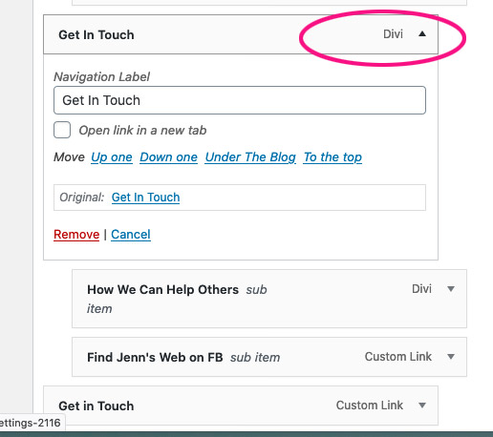Expand the How We Can Help Others arrow
This screenshot has width=493, height=437.
[x=451, y=289]
